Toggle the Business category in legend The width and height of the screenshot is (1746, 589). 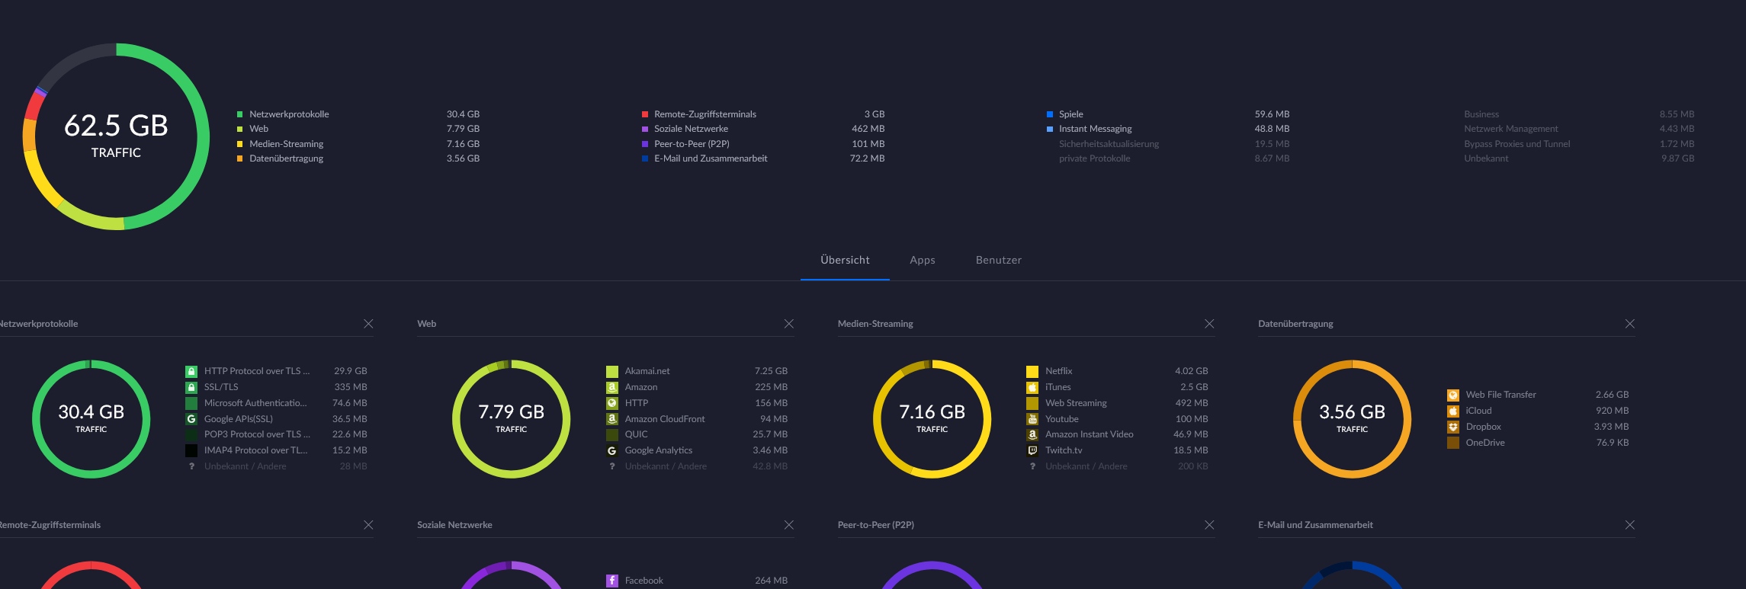1481,114
